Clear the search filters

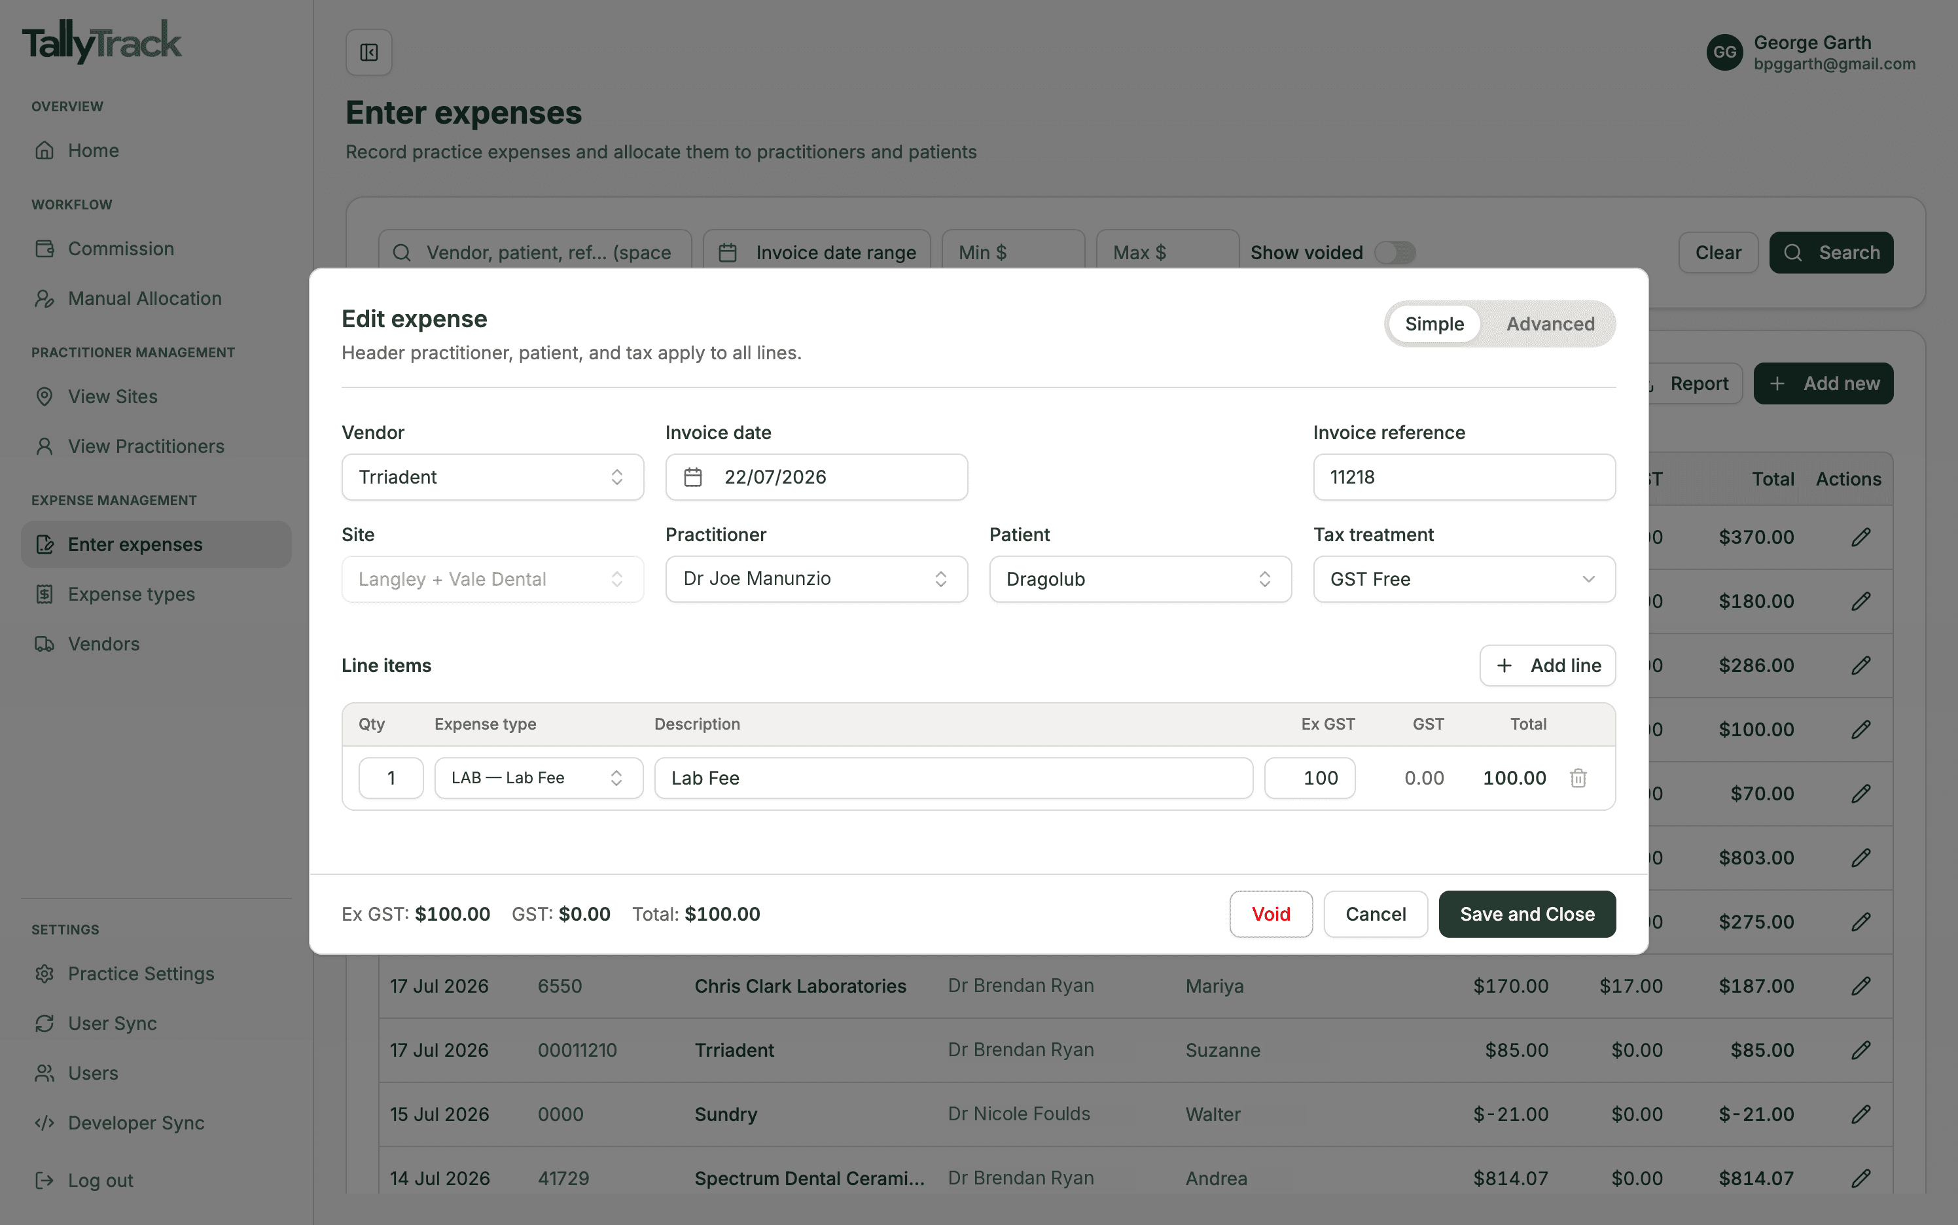[x=1718, y=253]
